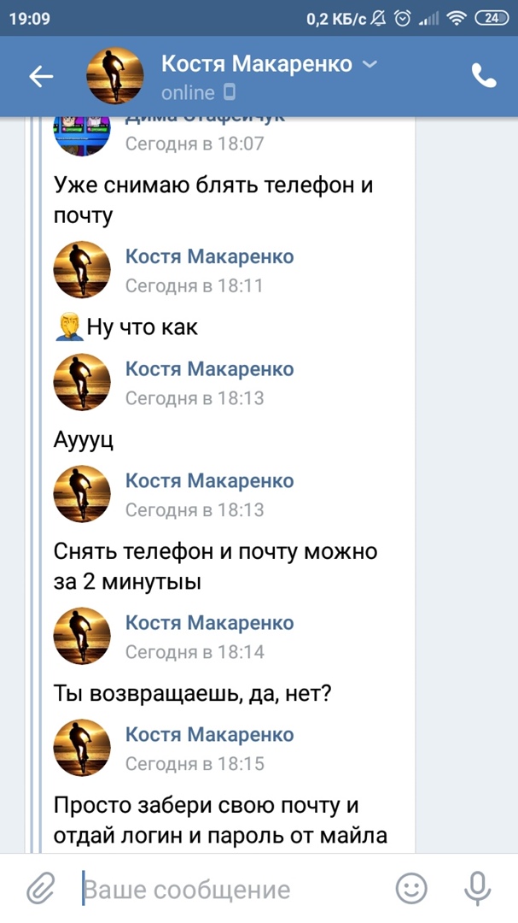518x923 pixels.
Task: Open Костя Макаренко header profile picture
Action: point(115,77)
